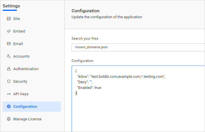This screenshot has height=132, width=205.
Task: Click the Authentication padlock icon
Action: point(9,69)
